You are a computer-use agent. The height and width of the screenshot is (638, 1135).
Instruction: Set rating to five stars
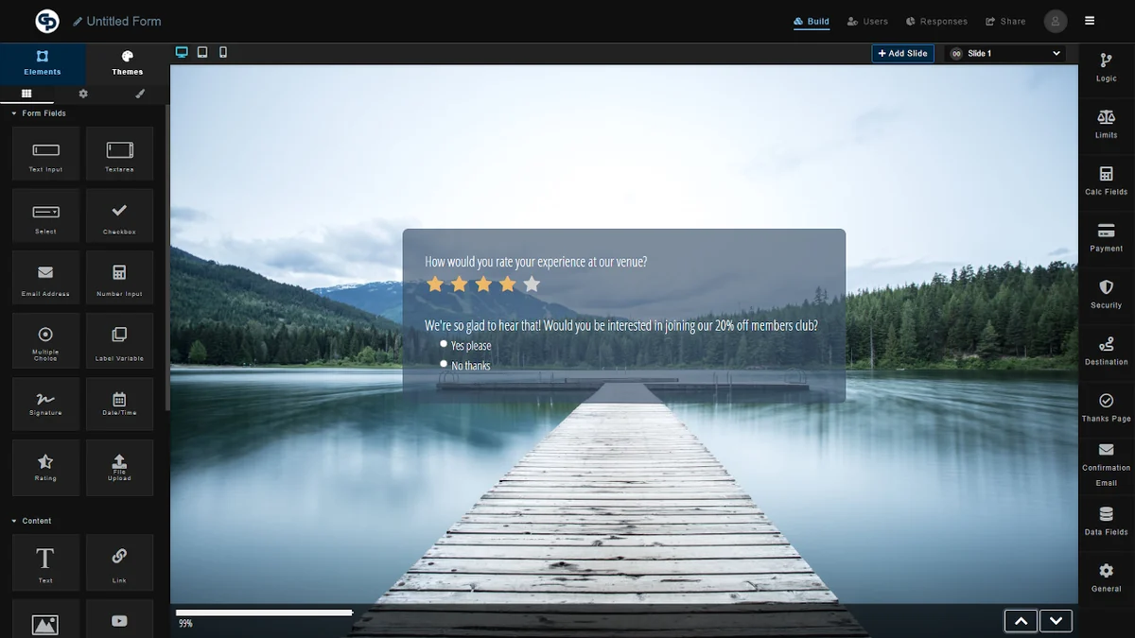tap(532, 284)
